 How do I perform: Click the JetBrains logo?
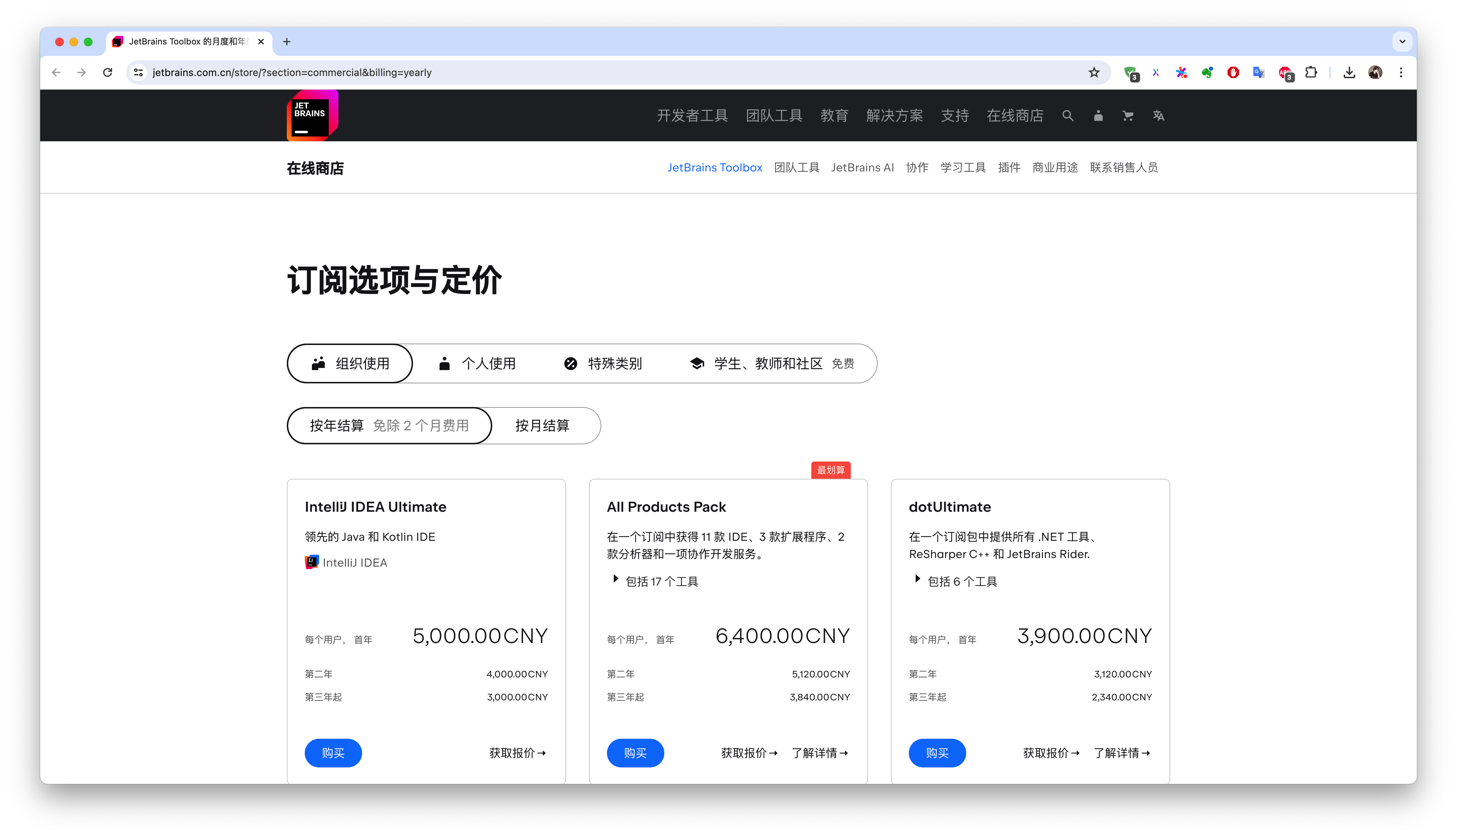click(312, 115)
